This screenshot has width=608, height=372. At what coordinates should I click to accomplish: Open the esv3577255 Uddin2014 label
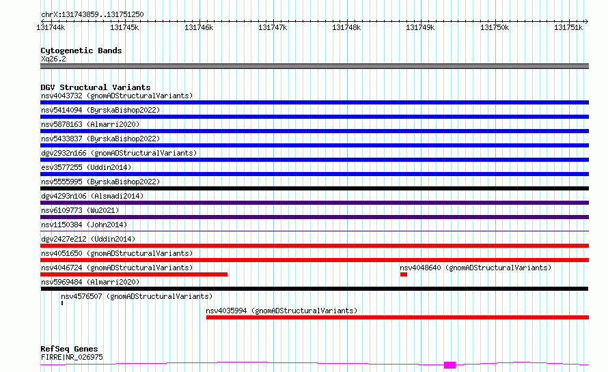point(86,167)
